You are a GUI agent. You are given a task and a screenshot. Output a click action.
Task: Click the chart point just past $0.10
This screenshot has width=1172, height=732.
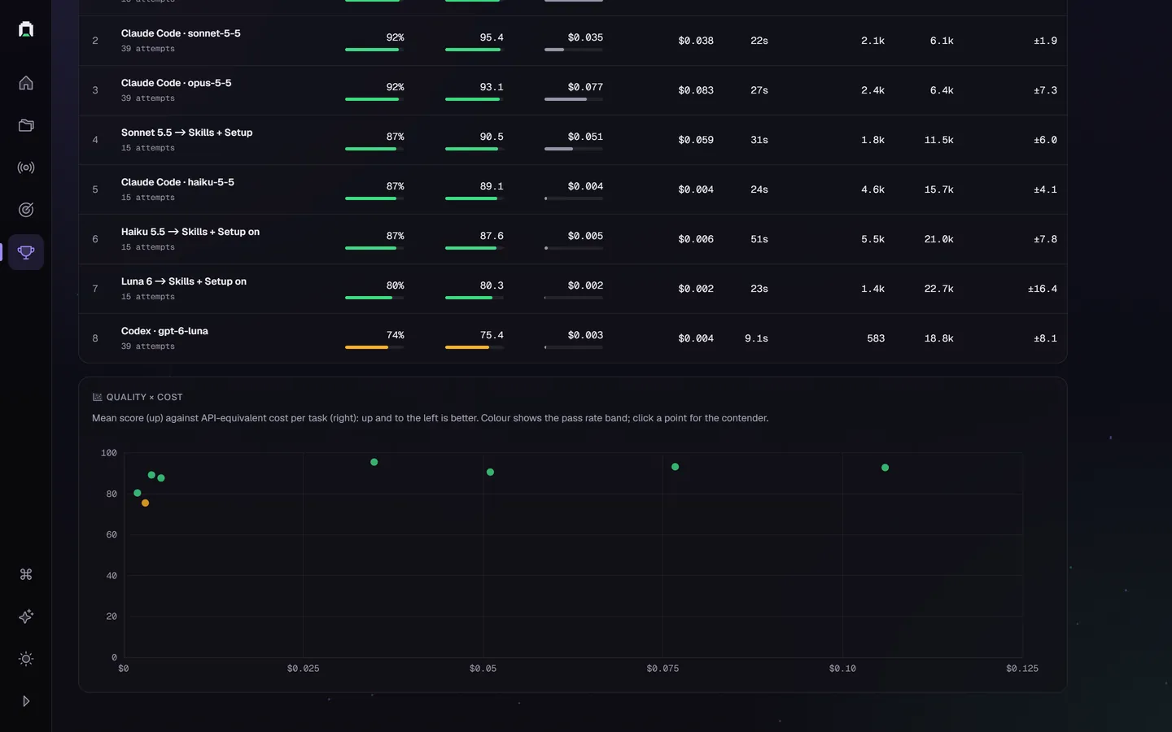pos(886,468)
